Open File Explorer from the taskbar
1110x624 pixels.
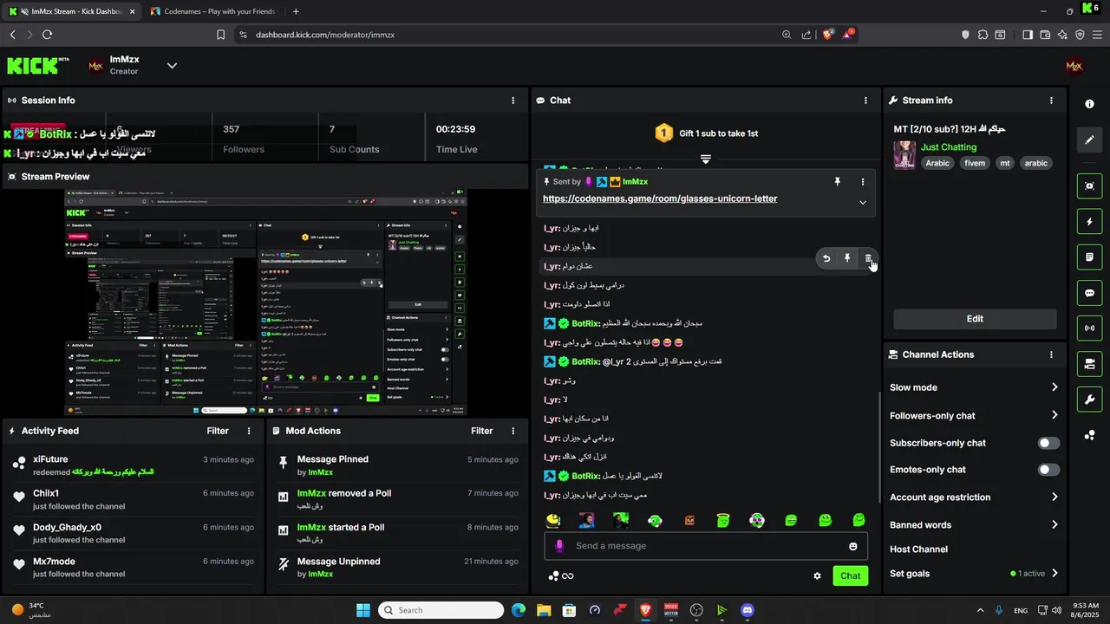[544, 610]
